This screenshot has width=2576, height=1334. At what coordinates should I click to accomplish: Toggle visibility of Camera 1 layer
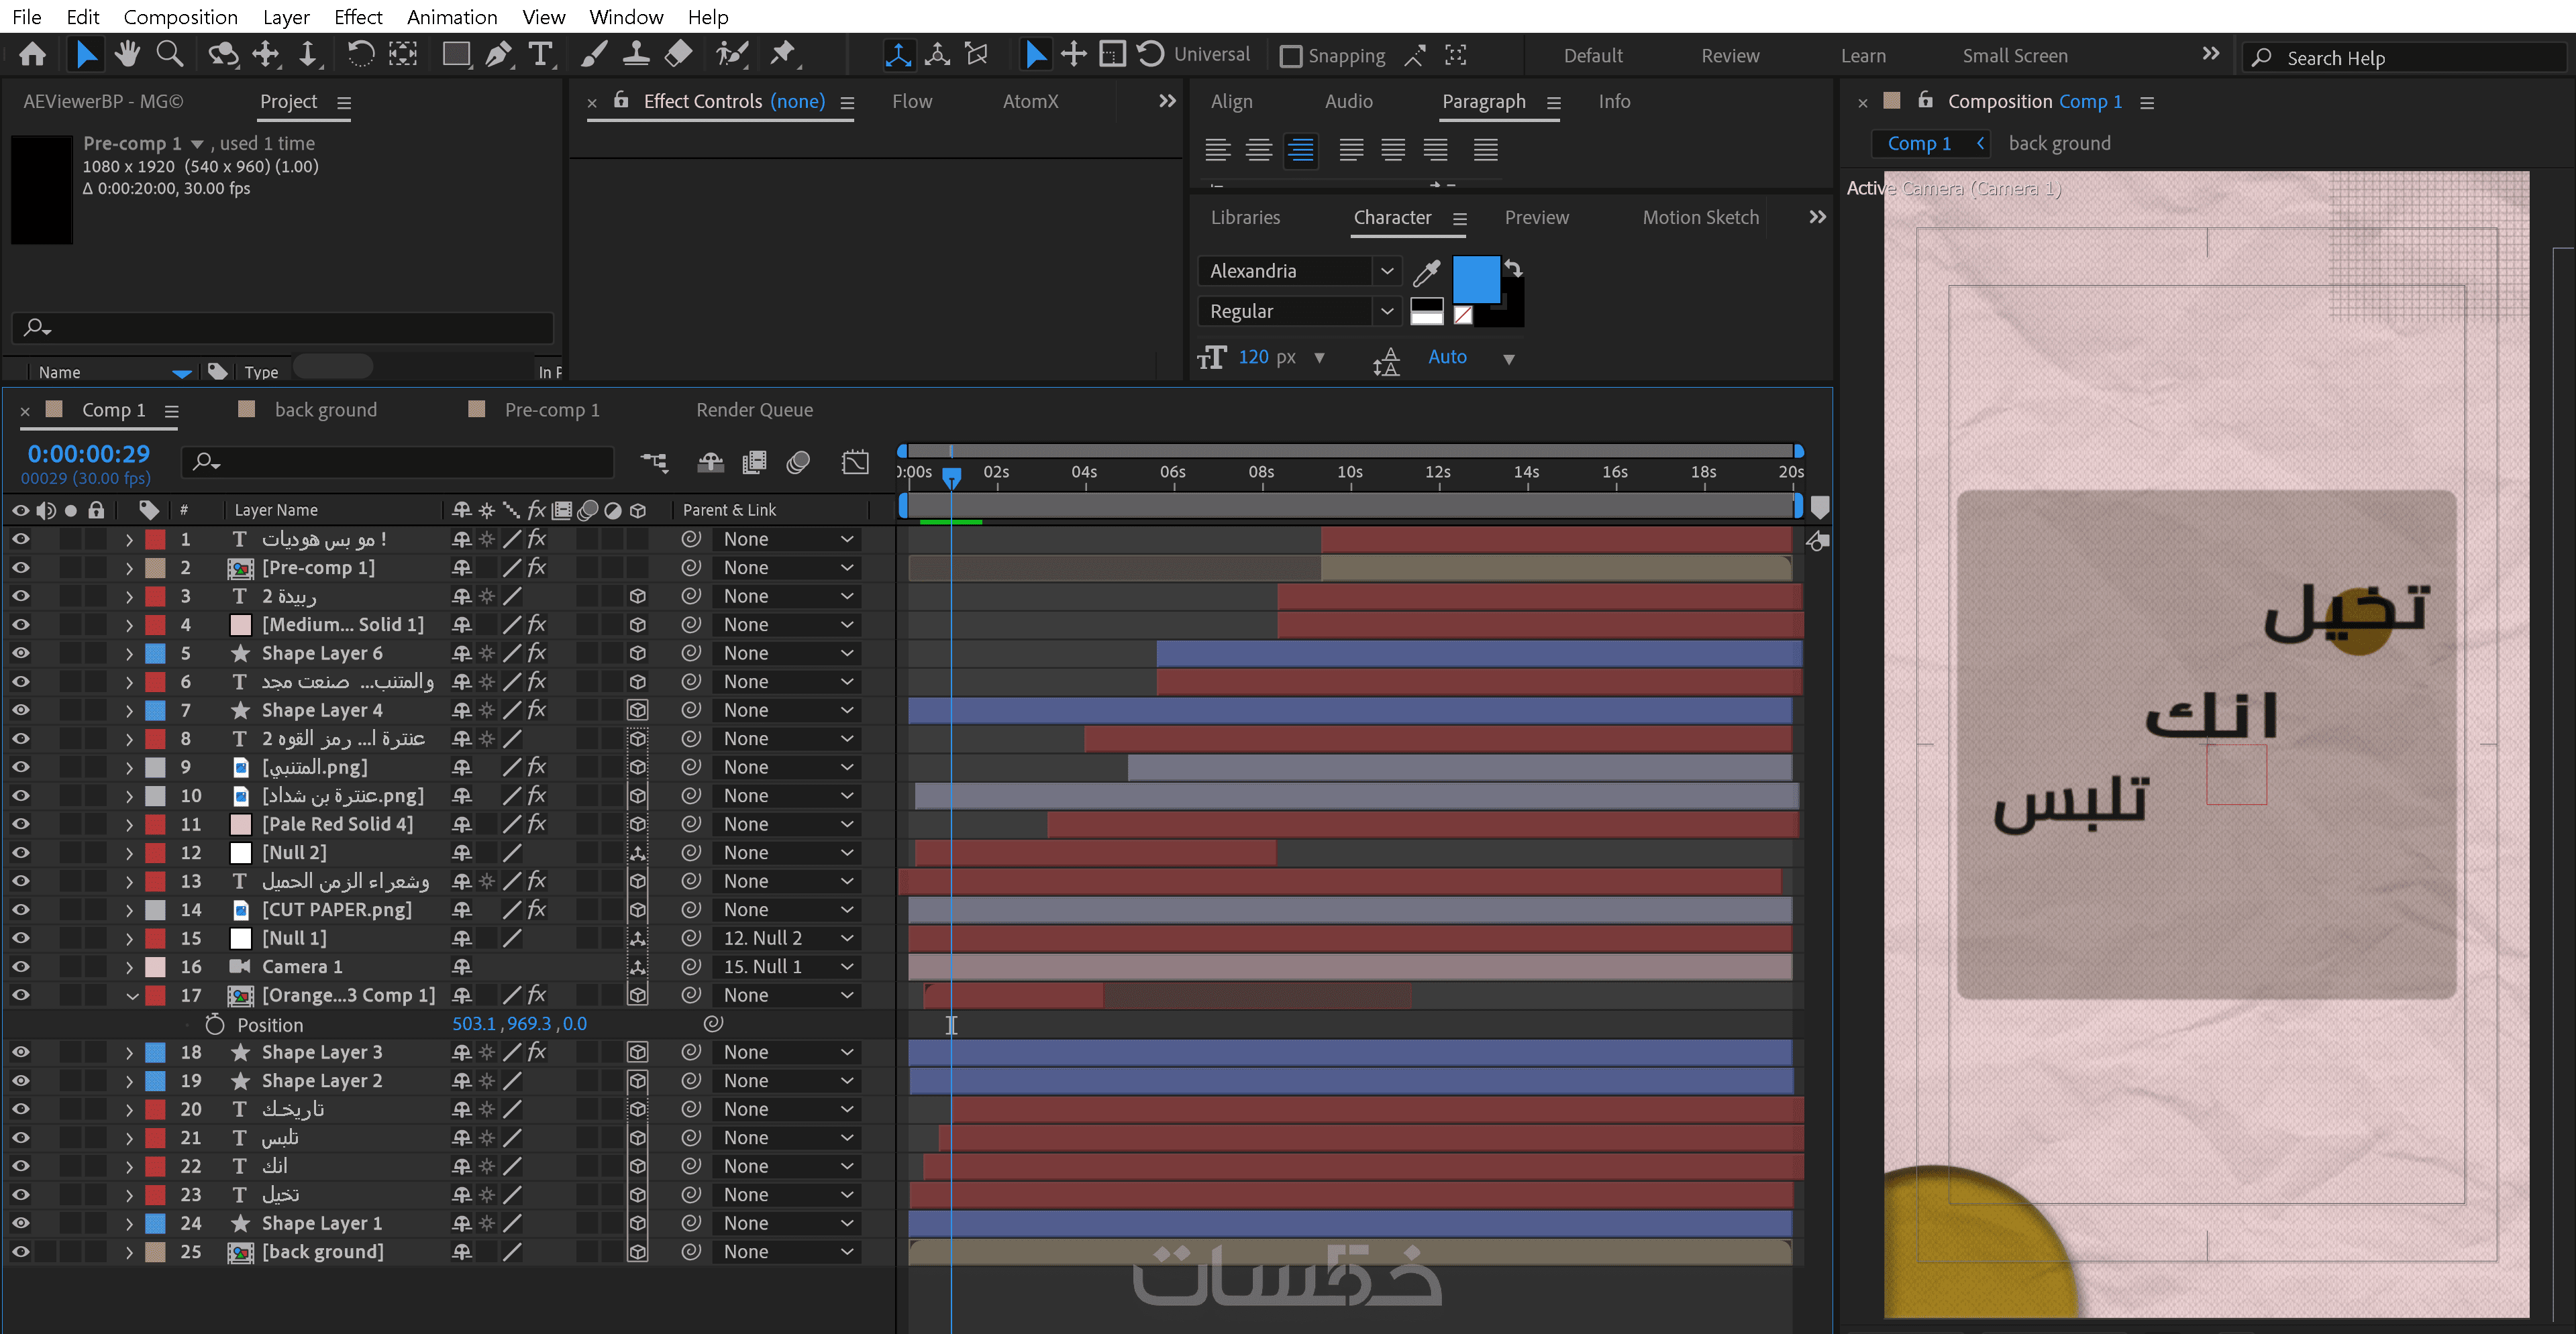(x=20, y=966)
